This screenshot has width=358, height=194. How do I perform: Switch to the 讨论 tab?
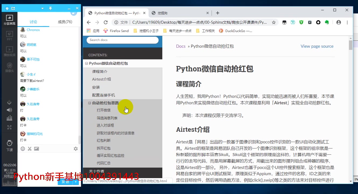tap(33, 22)
